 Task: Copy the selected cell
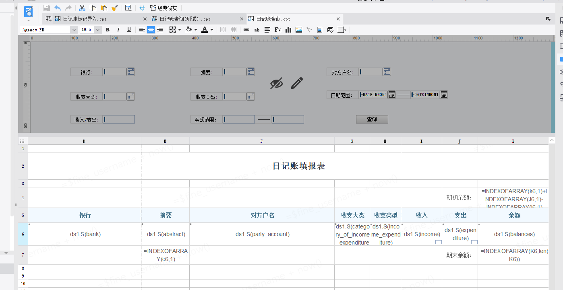click(93, 8)
